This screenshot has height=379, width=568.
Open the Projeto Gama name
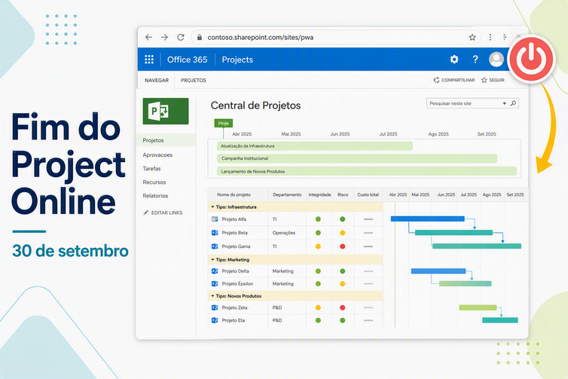coord(236,246)
